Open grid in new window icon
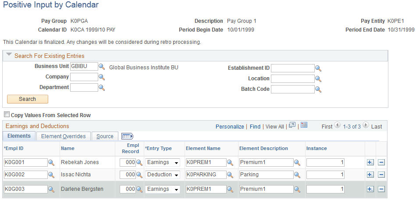Image resolution: width=416 pixels, height=200 pixels. click(292, 126)
